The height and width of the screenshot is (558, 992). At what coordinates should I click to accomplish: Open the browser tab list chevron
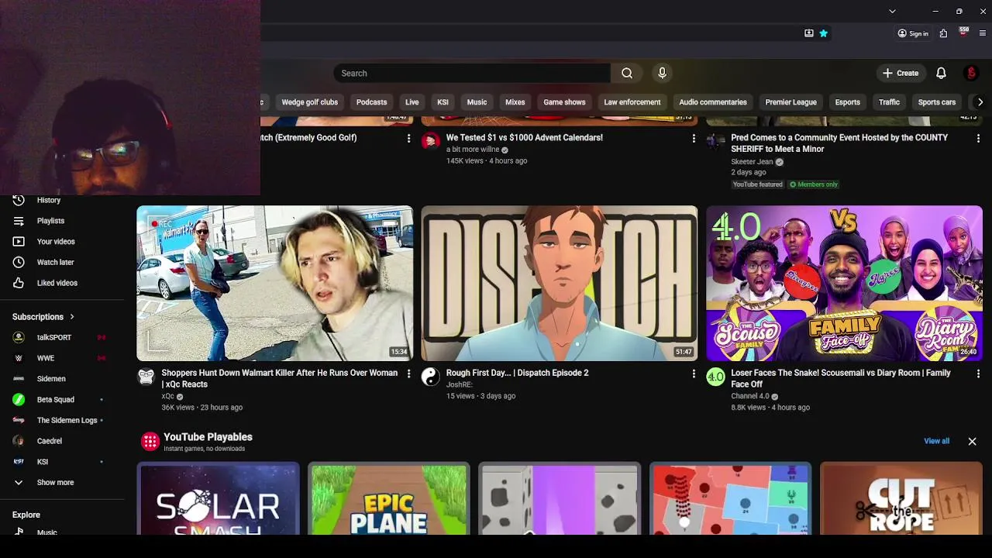coord(892,12)
